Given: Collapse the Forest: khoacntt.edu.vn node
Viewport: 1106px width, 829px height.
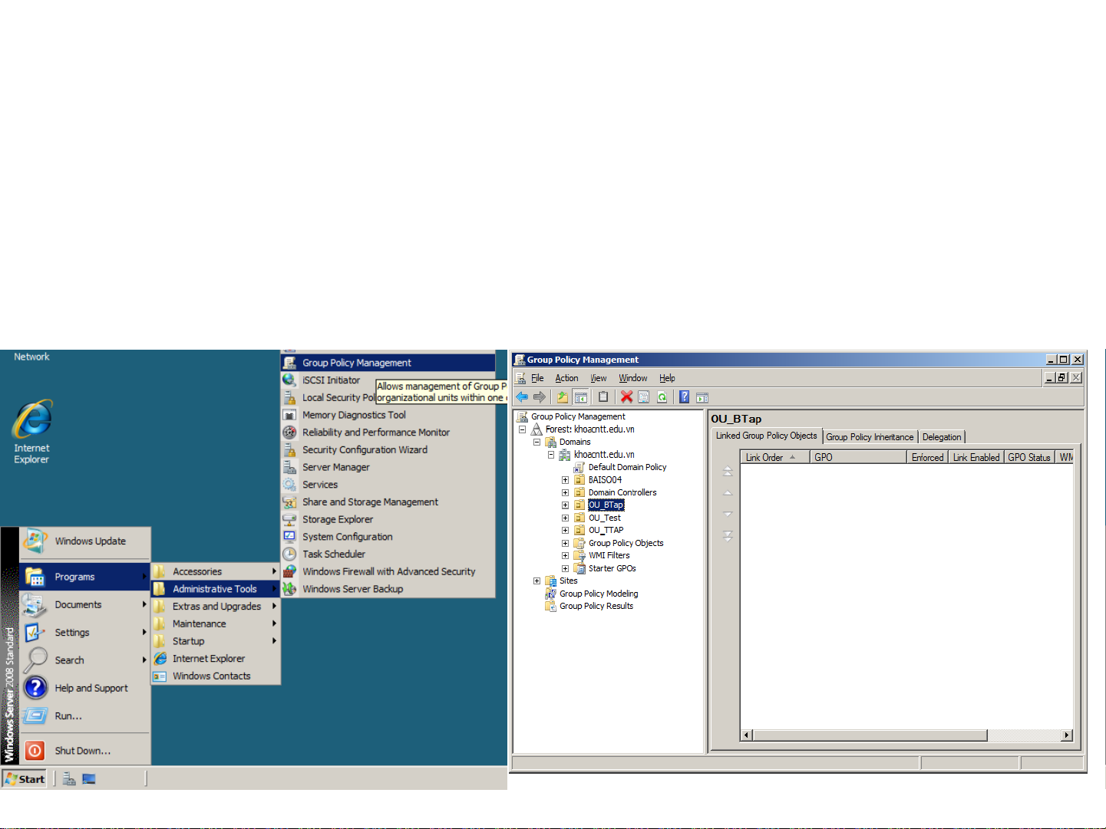Looking at the screenshot, I should click(x=522, y=429).
